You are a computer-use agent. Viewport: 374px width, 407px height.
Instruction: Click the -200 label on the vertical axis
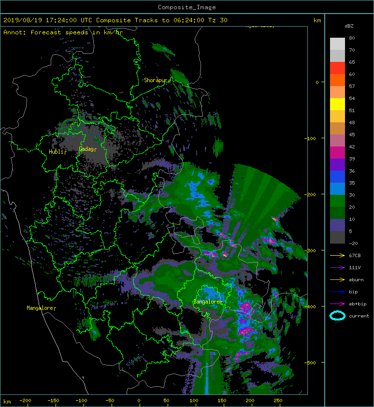pyautogui.click(x=310, y=194)
